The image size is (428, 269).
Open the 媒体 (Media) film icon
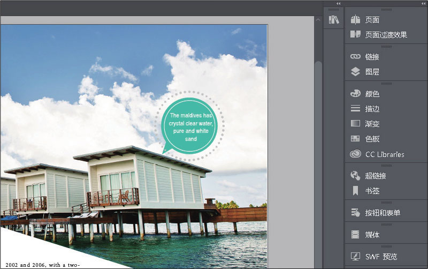tap(355, 235)
